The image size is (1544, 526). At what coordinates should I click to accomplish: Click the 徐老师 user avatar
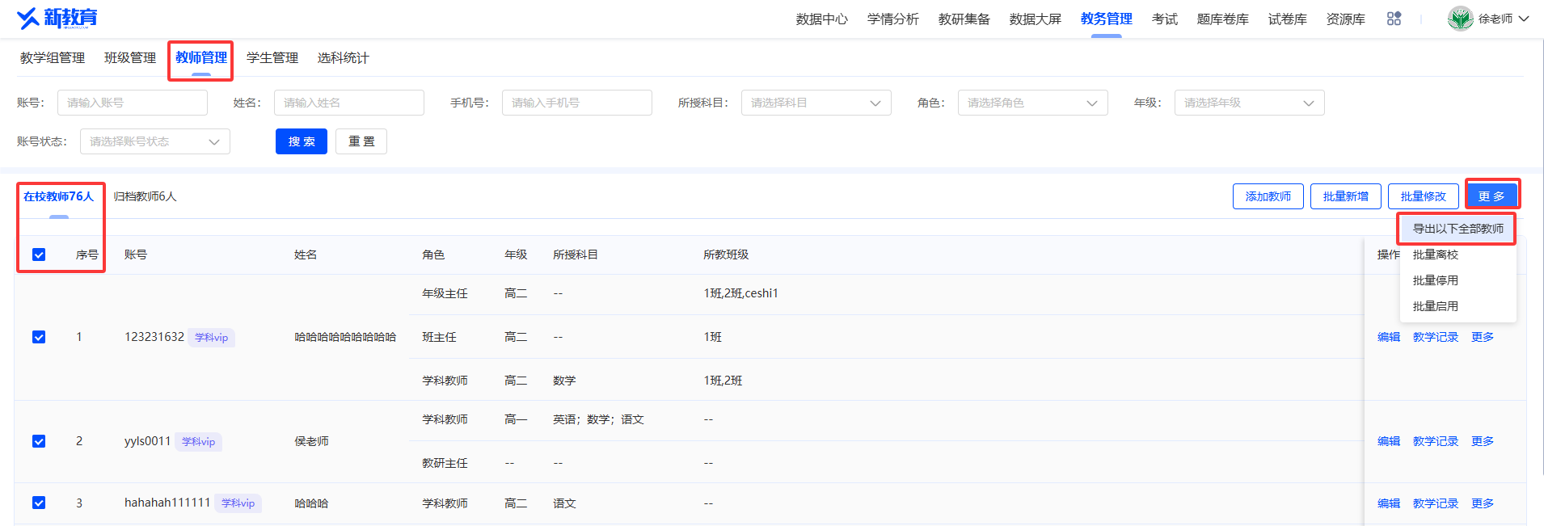1460,19
